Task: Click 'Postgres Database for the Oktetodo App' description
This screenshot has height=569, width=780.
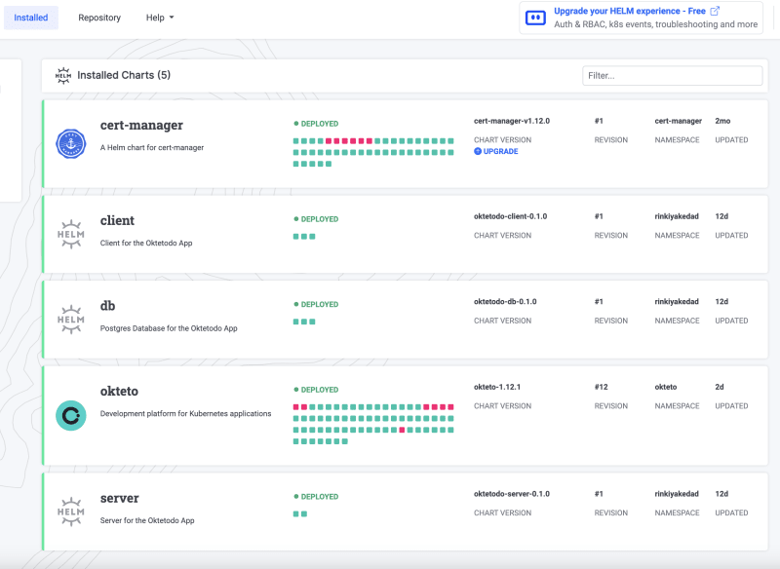Action: (x=169, y=328)
